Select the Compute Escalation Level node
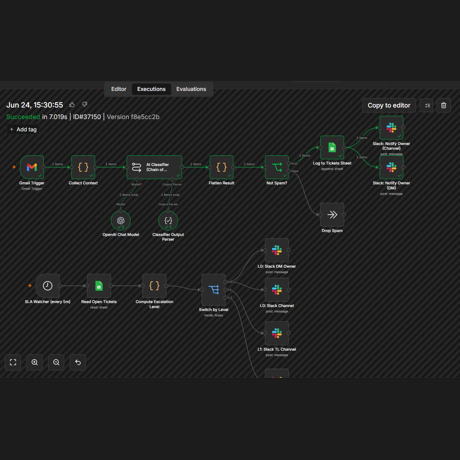This screenshot has width=460, height=460. click(x=154, y=286)
